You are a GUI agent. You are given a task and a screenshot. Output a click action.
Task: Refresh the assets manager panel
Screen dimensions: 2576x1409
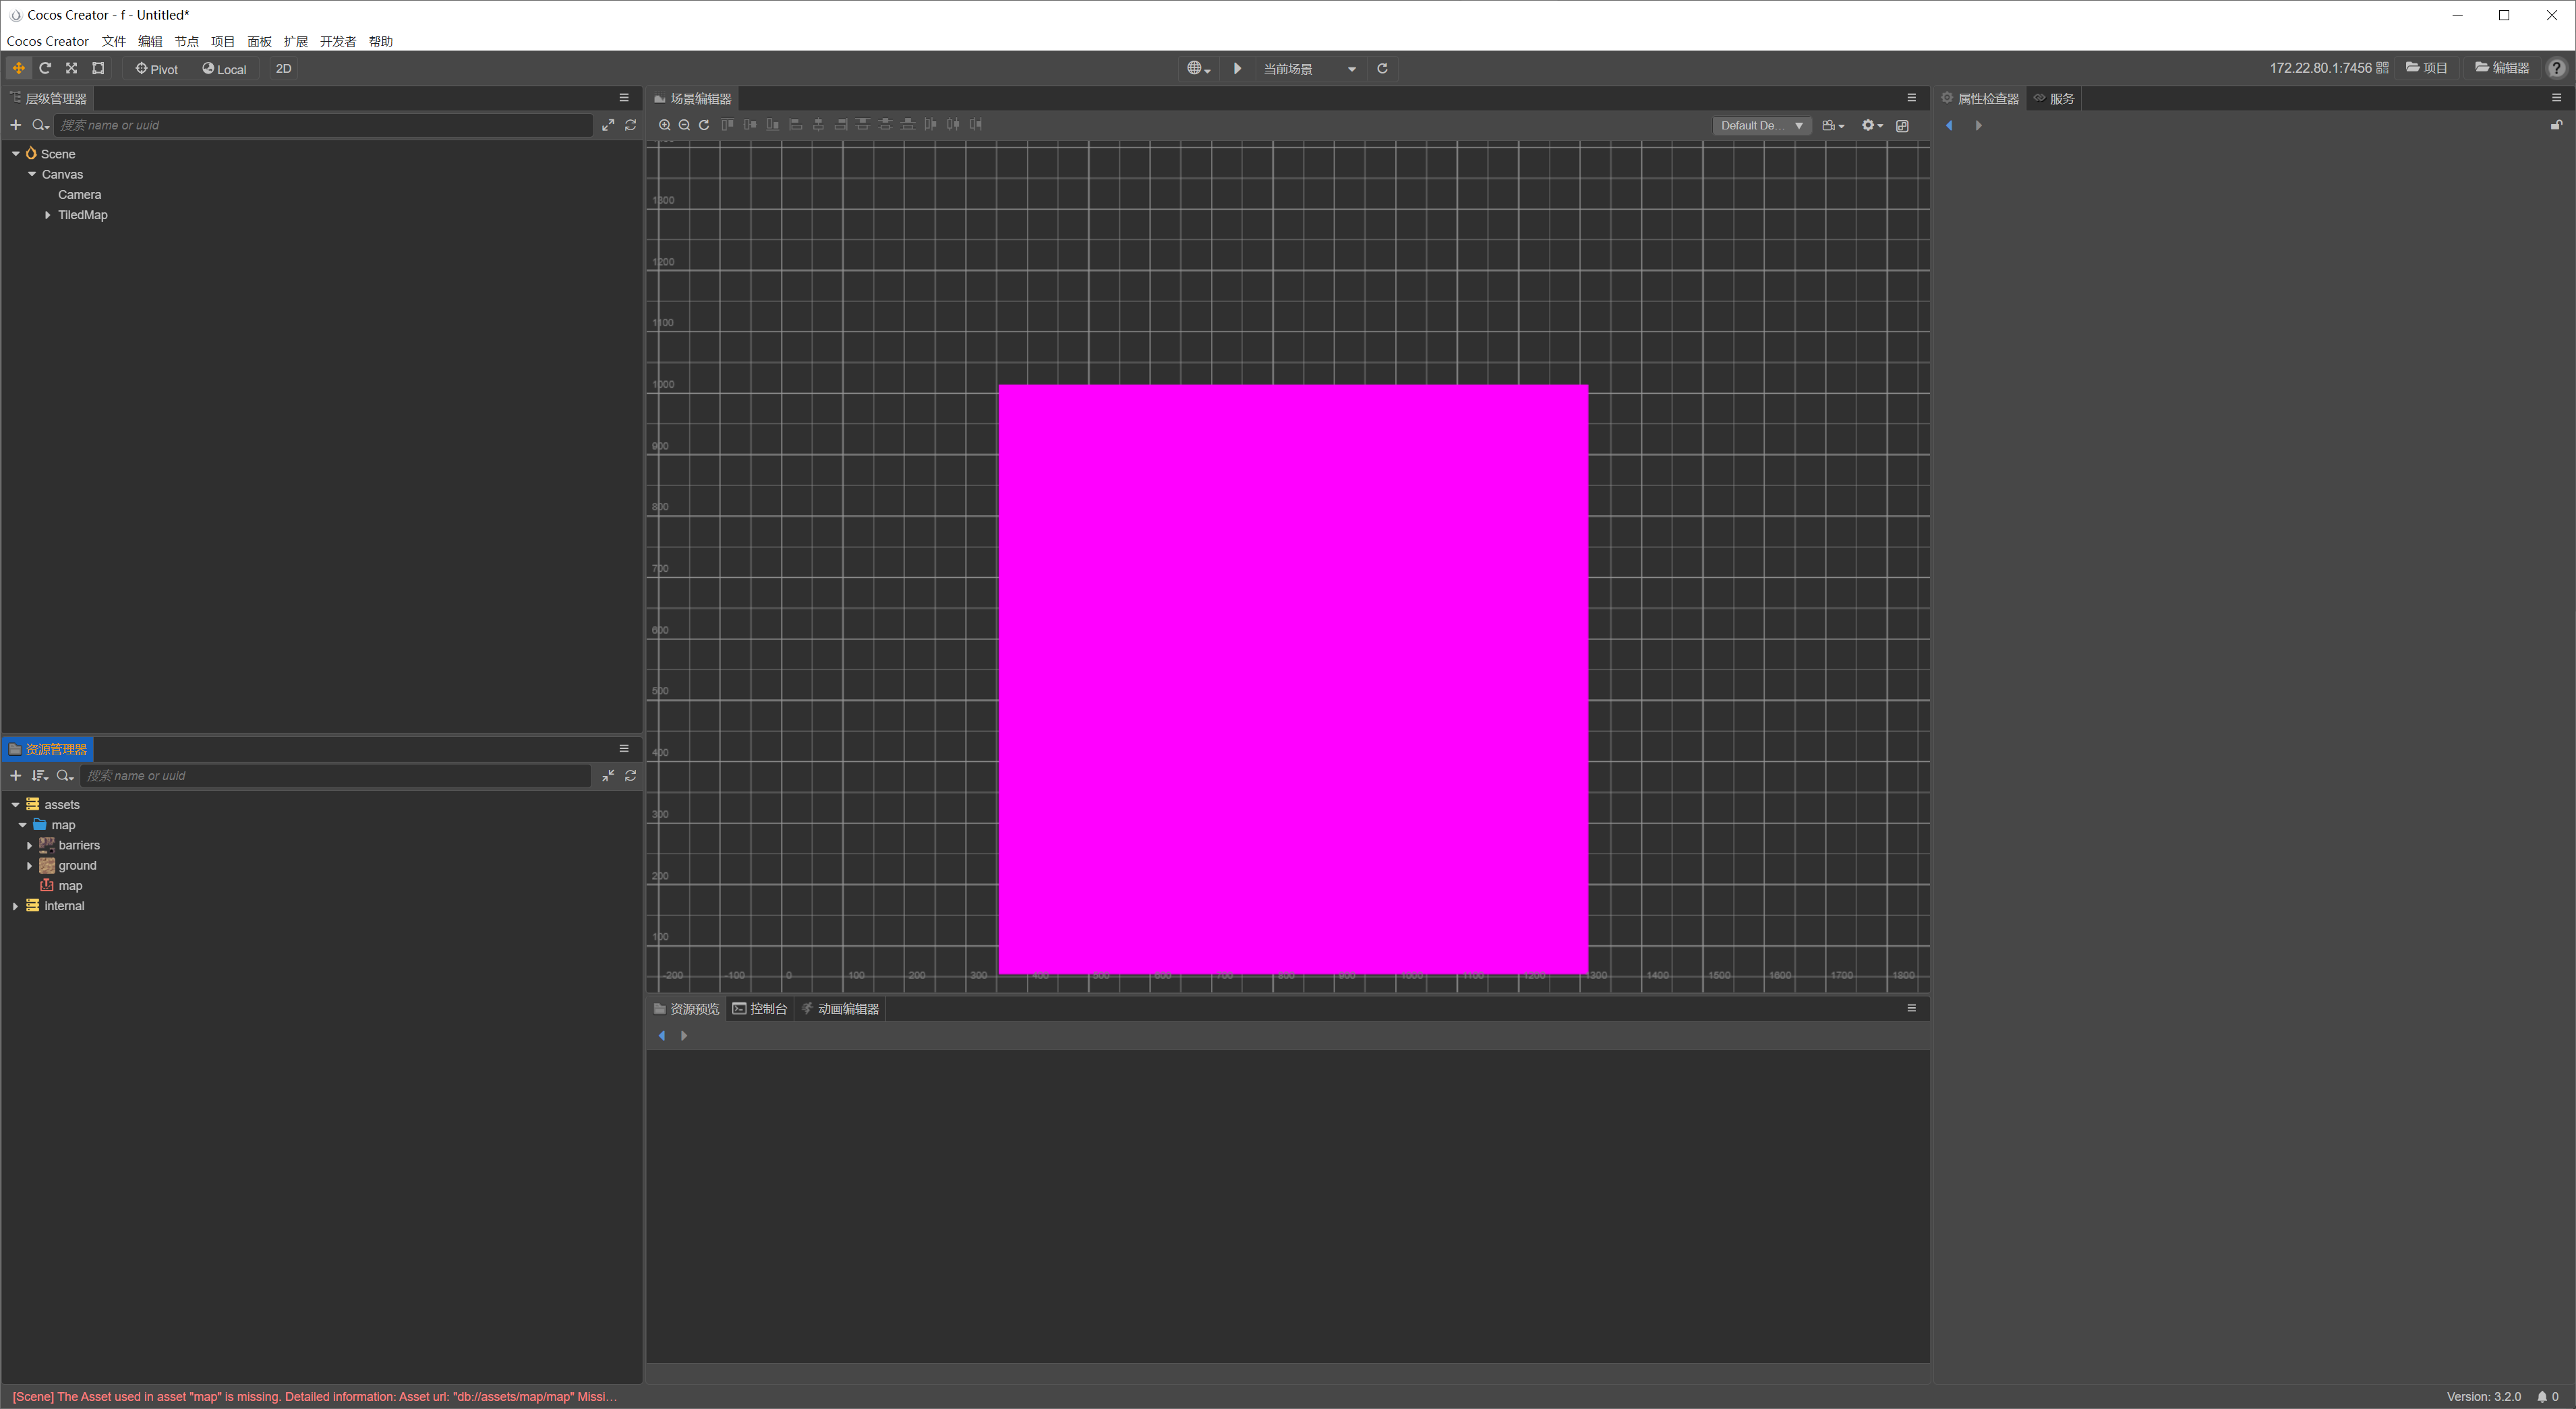pos(630,776)
